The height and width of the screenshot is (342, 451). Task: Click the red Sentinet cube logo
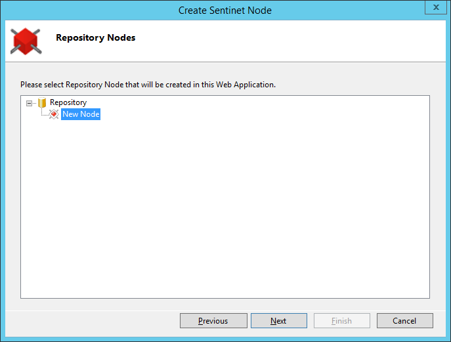[x=26, y=41]
